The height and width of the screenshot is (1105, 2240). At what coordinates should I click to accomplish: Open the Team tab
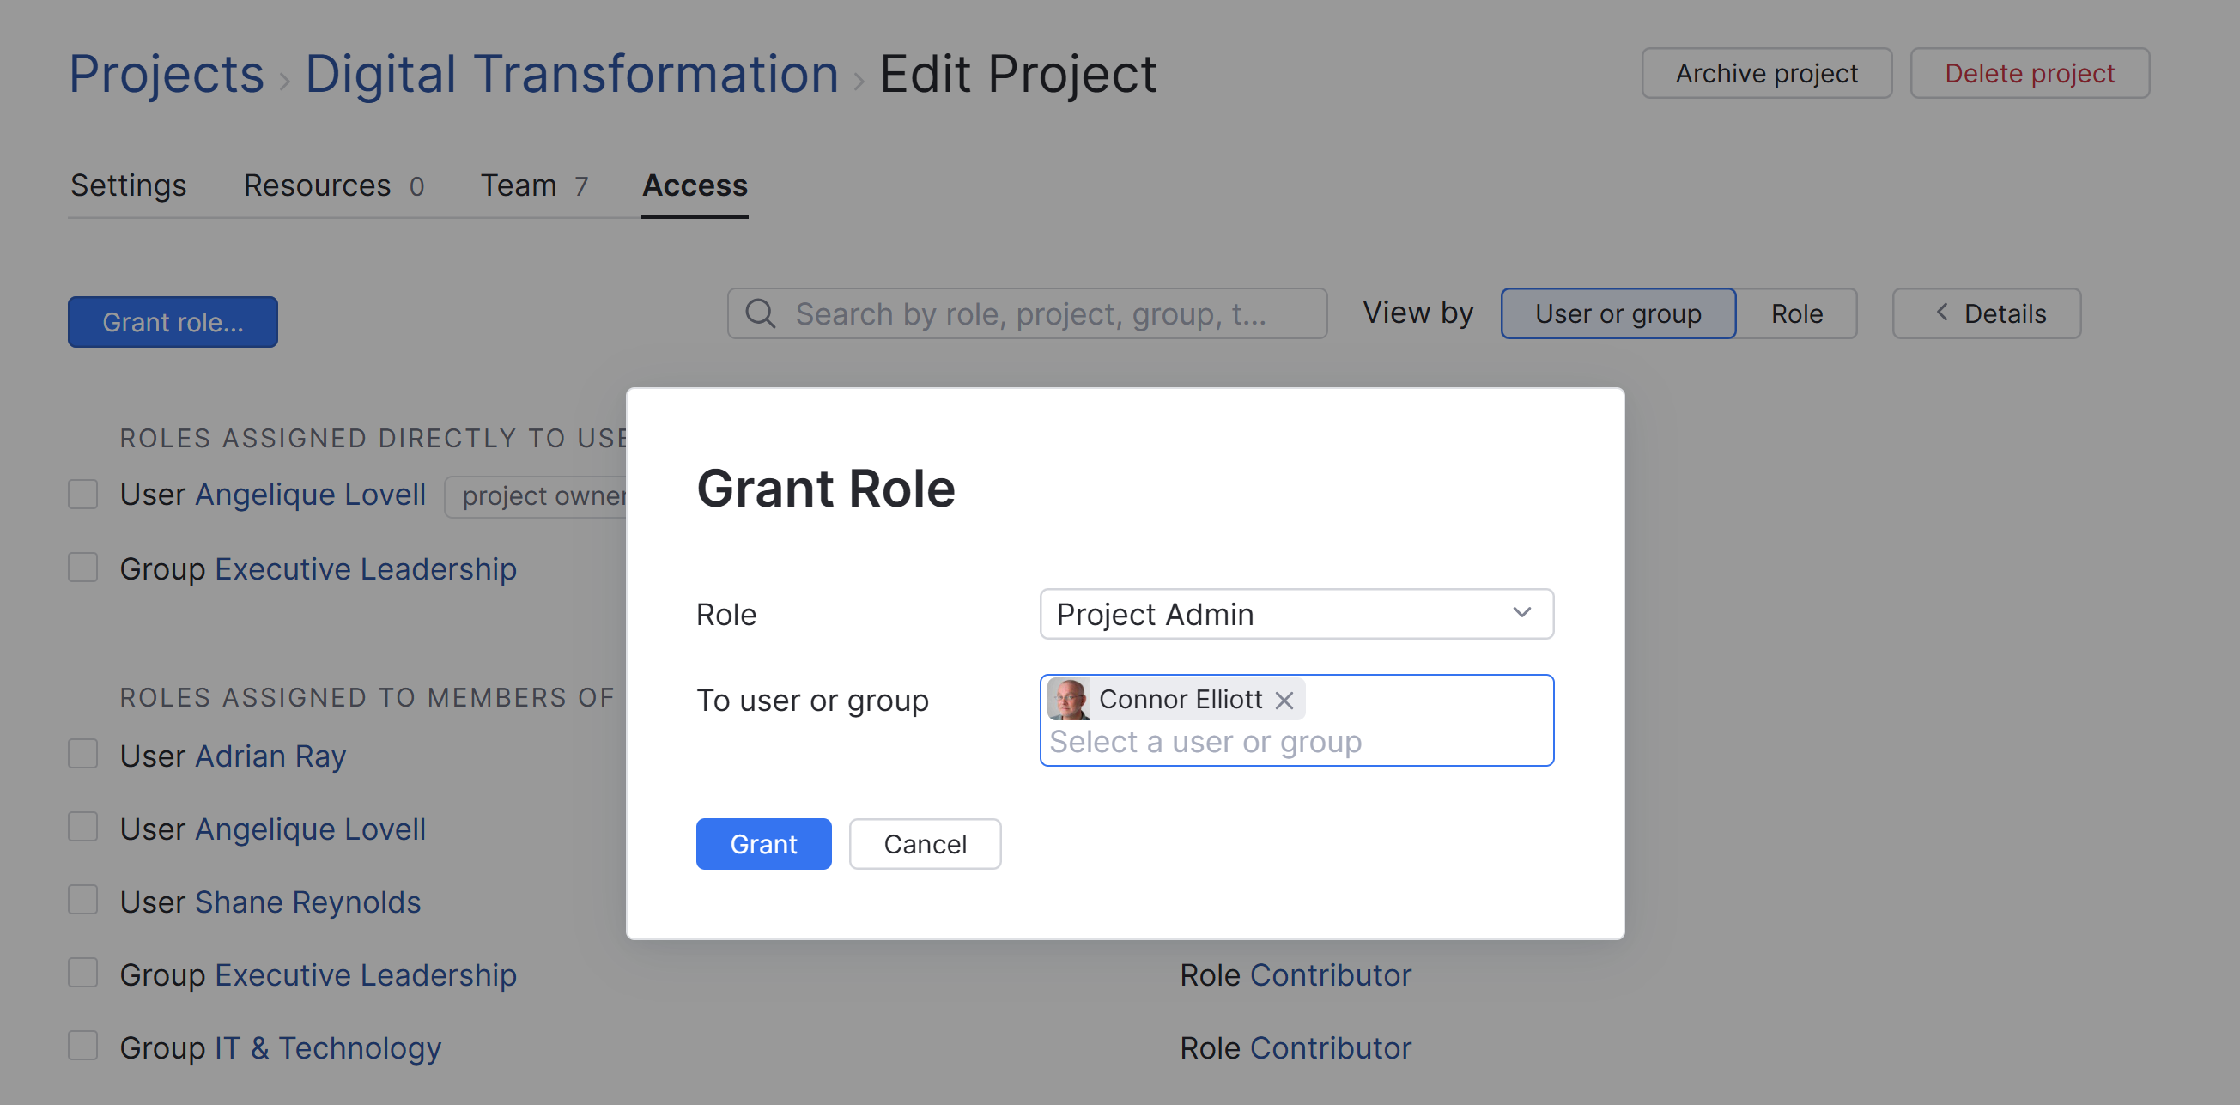coord(533,185)
